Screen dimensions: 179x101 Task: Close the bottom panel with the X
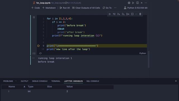pyautogui.click(x=176, y=81)
